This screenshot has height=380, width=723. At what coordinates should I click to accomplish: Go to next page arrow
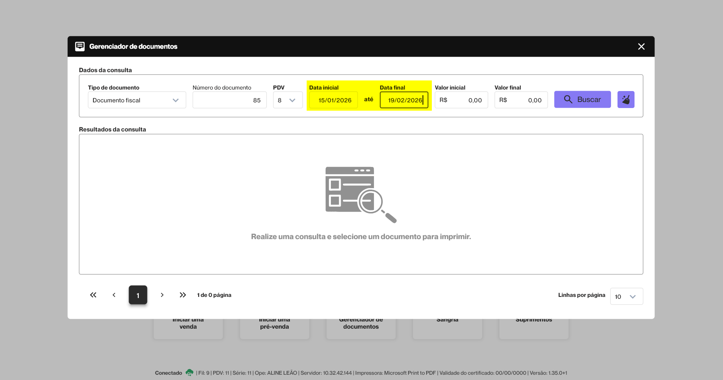pyautogui.click(x=162, y=295)
